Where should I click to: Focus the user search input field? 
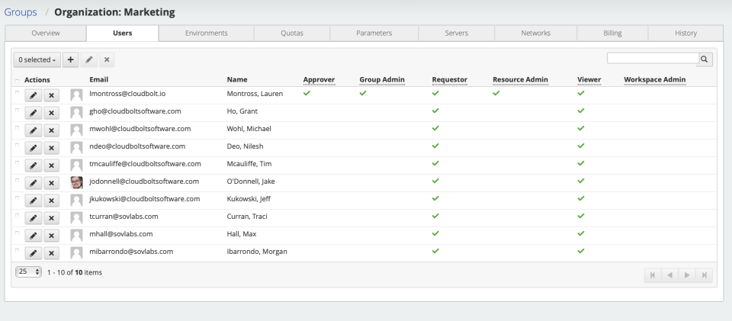pyautogui.click(x=652, y=58)
